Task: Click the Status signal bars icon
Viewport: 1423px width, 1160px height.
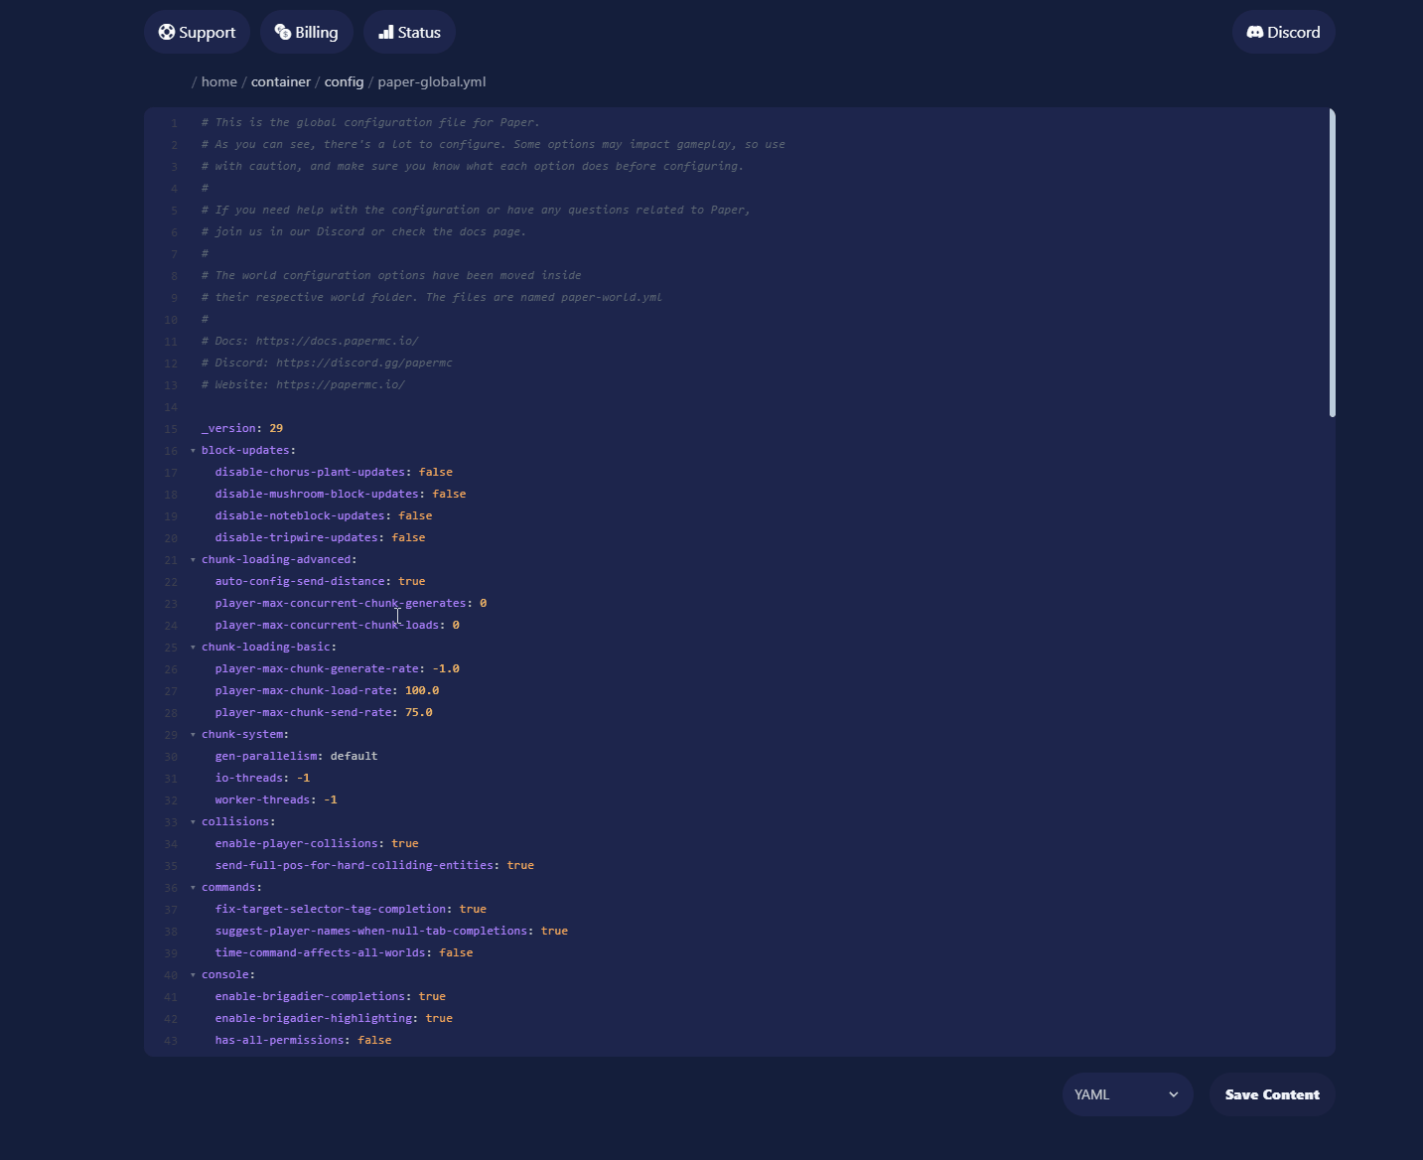Action: click(x=386, y=32)
